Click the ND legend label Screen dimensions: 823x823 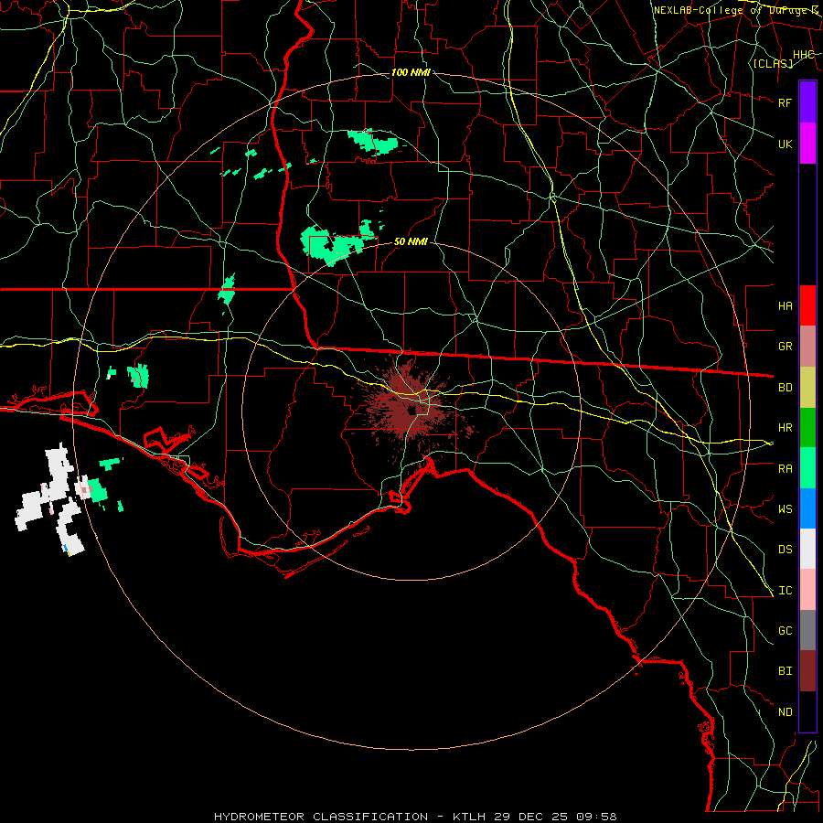(x=786, y=712)
